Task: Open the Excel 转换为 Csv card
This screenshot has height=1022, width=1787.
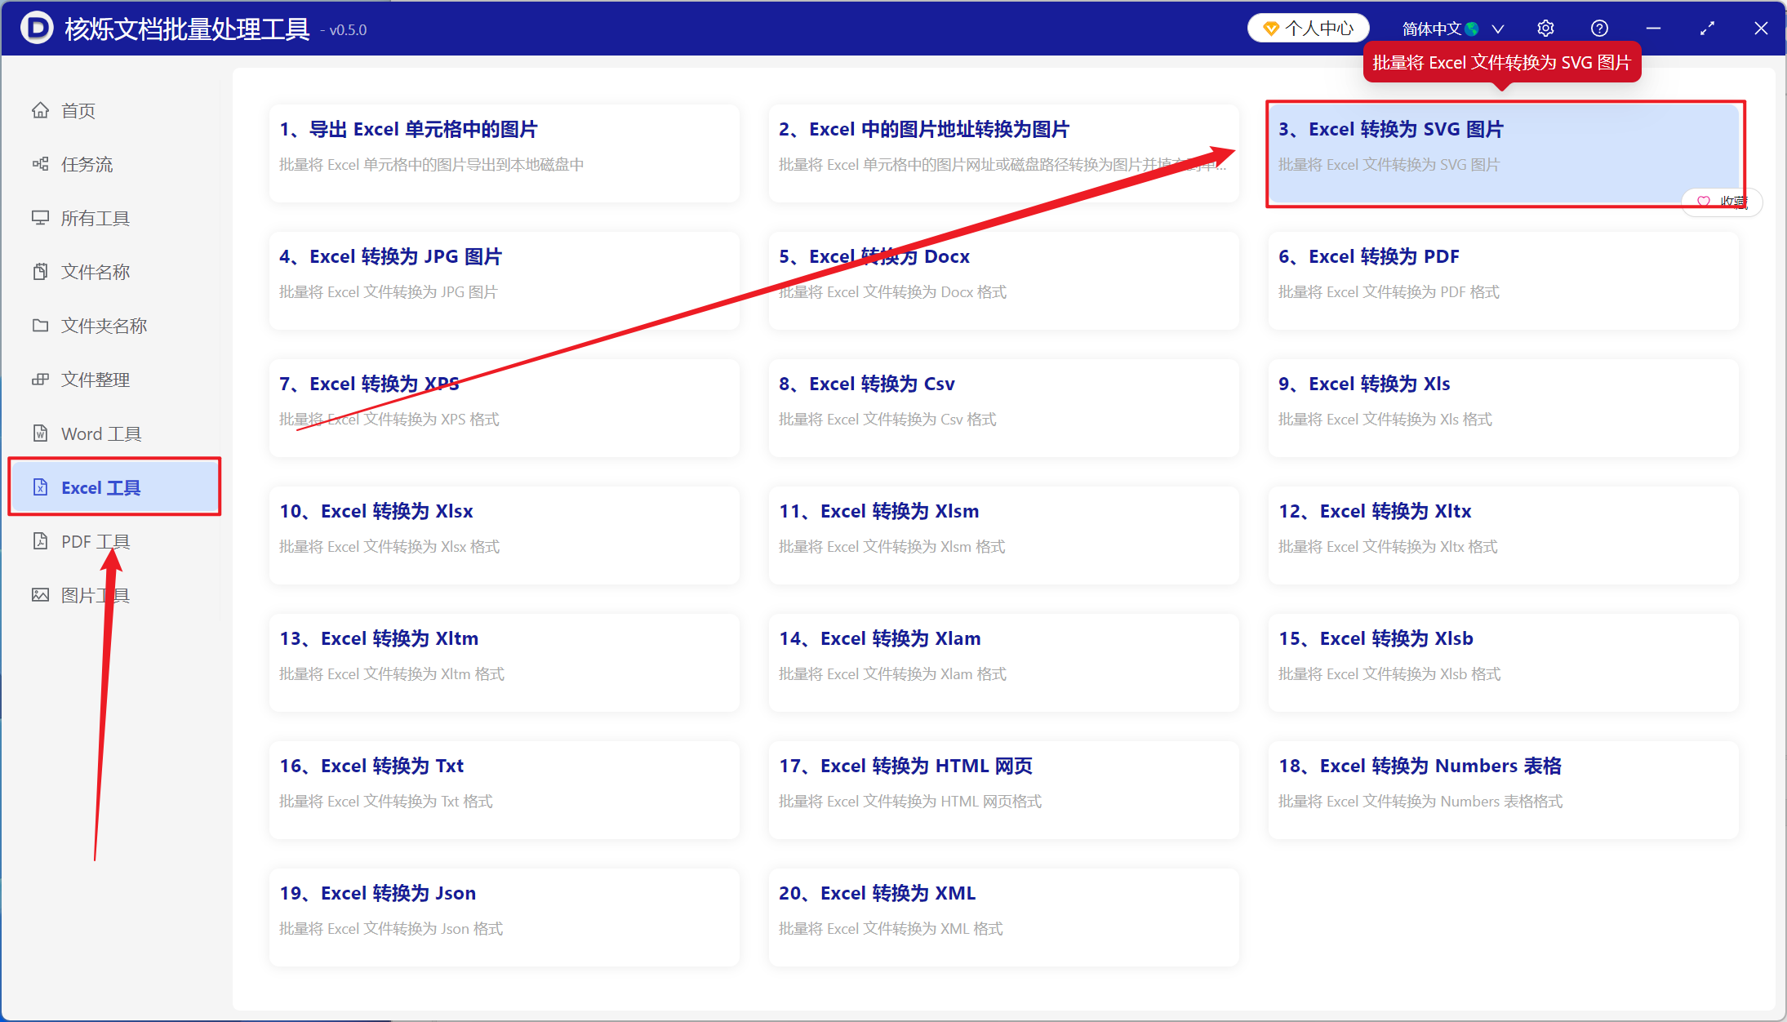Action: pos(1004,407)
